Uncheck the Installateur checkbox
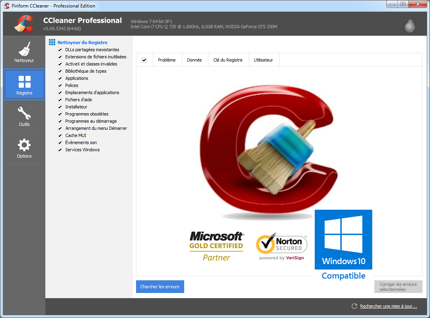The image size is (430, 318). pyautogui.click(x=60, y=107)
